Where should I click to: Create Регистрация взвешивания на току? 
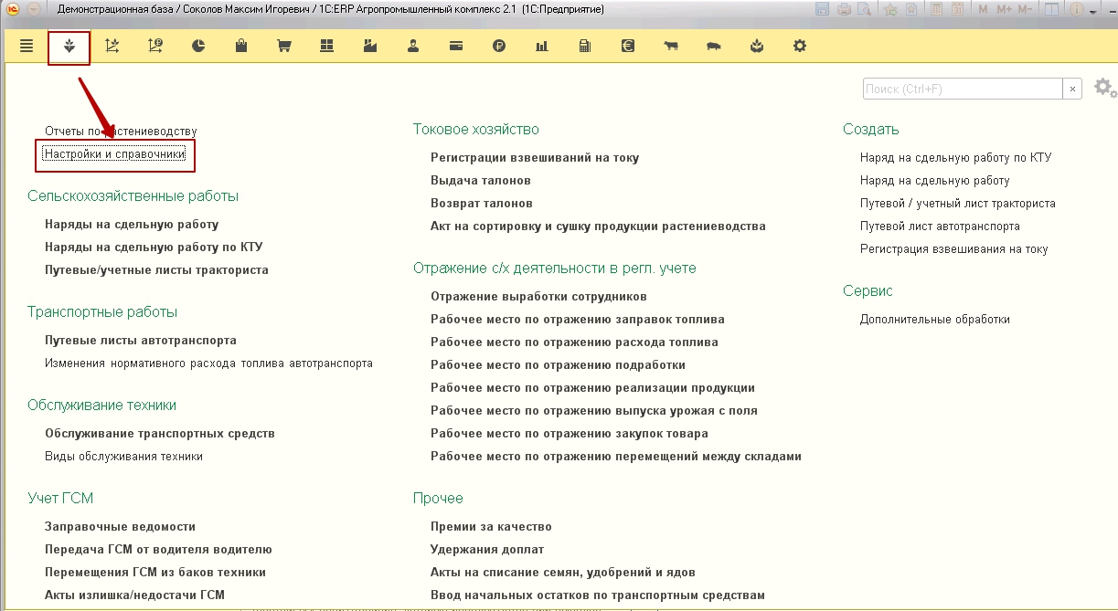[954, 248]
